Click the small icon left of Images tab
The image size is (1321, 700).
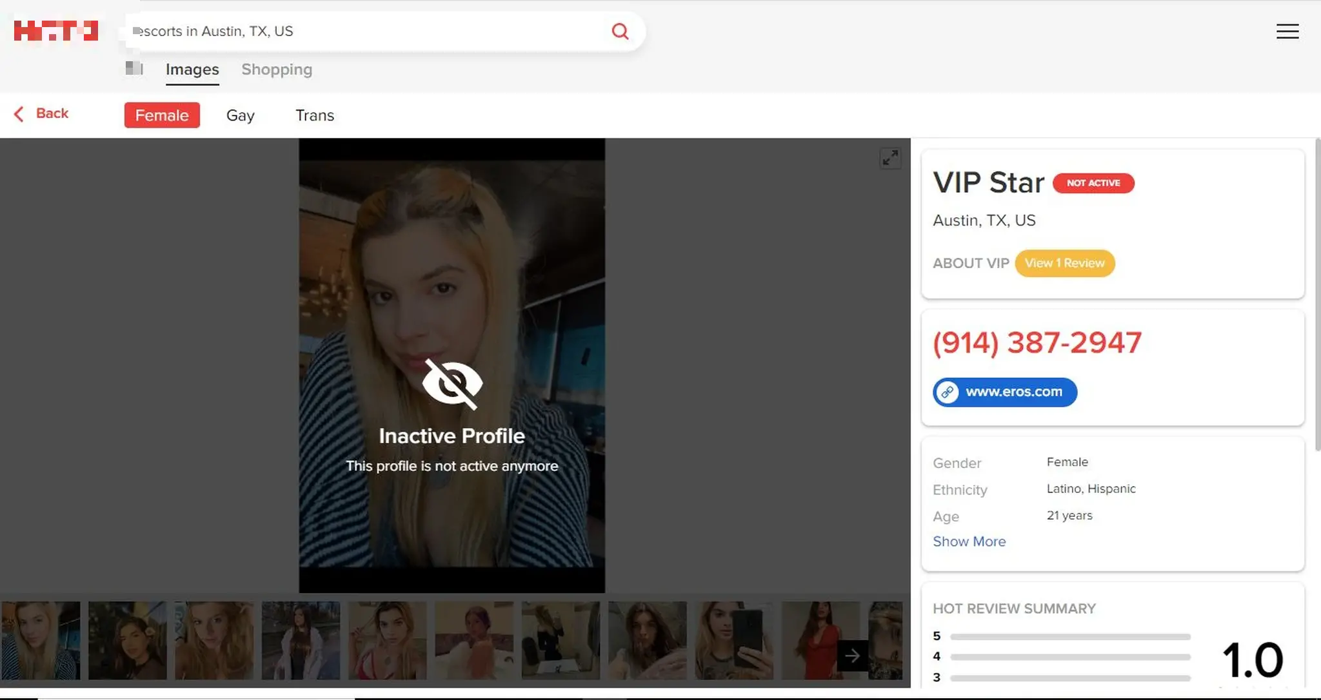tap(134, 68)
